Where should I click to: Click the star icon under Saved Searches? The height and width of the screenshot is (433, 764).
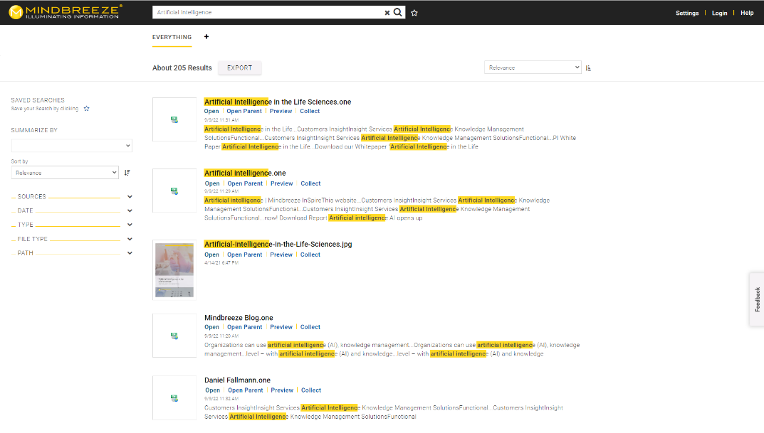[x=87, y=109]
